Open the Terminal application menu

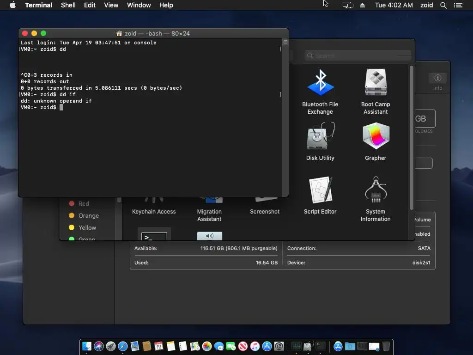click(39, 5)
